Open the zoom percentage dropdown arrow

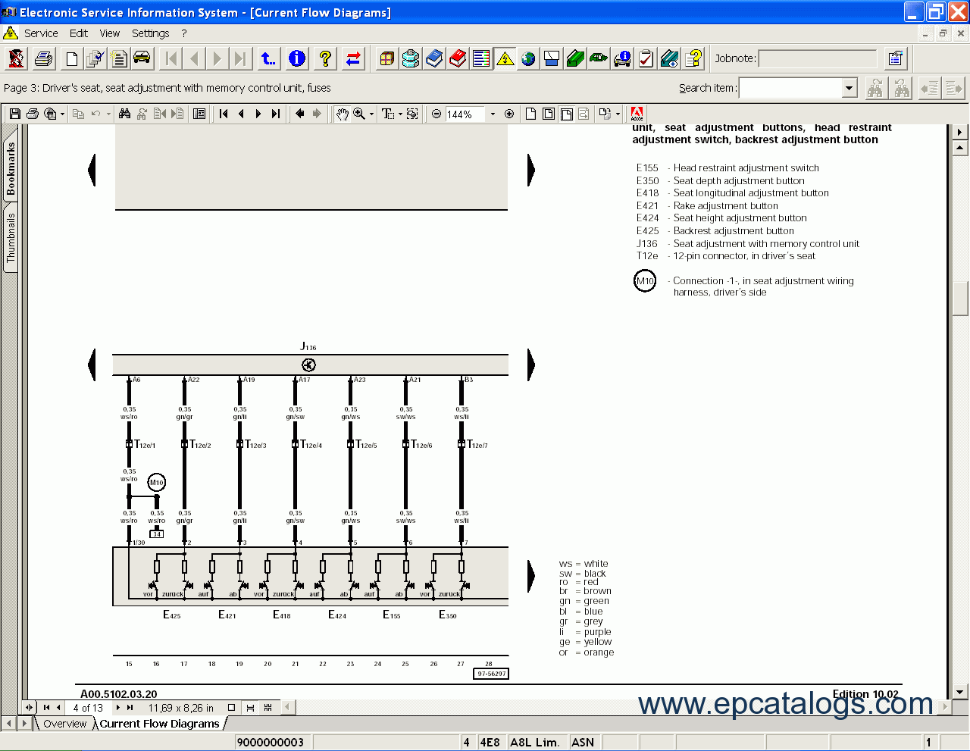click(x=493, y=114)
